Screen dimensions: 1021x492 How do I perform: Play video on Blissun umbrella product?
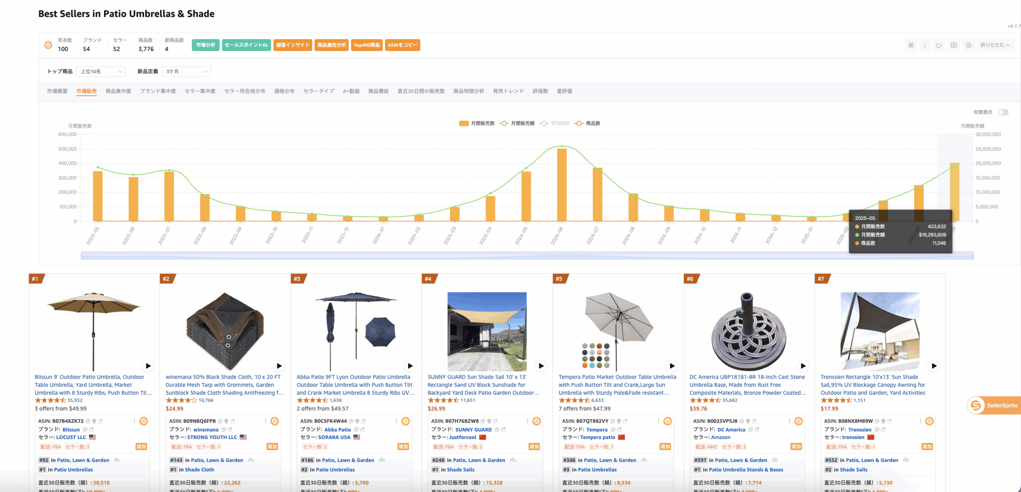tap(148, 366)
